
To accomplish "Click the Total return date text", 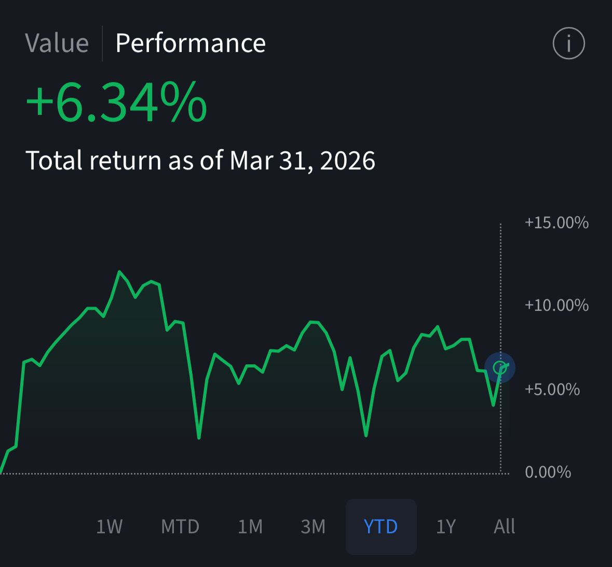I will [x=200, y=160].
